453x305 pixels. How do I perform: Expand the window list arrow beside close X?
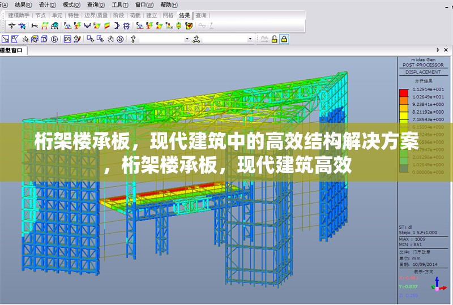tap(438, 50)
